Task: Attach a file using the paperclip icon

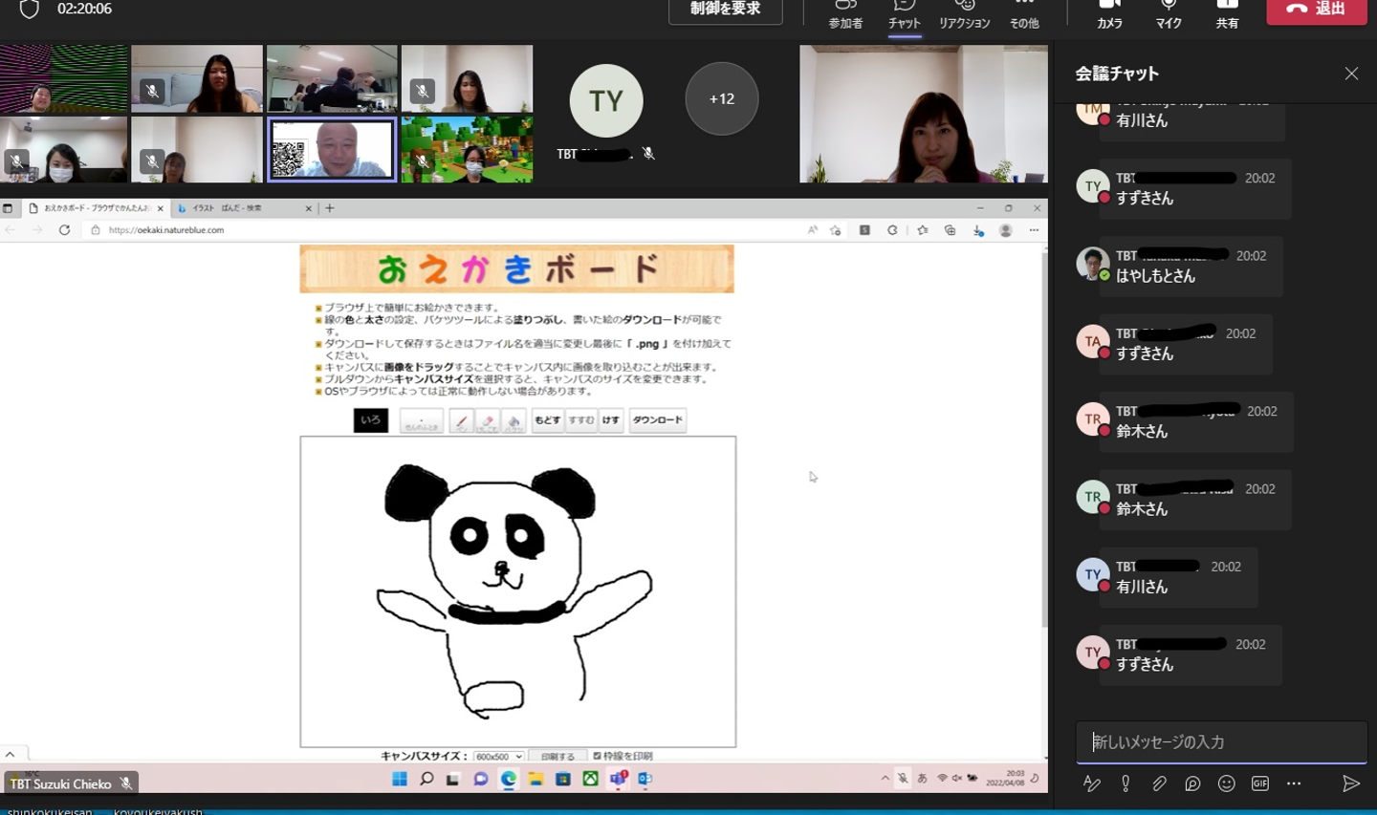Action: pos(1159,783)
